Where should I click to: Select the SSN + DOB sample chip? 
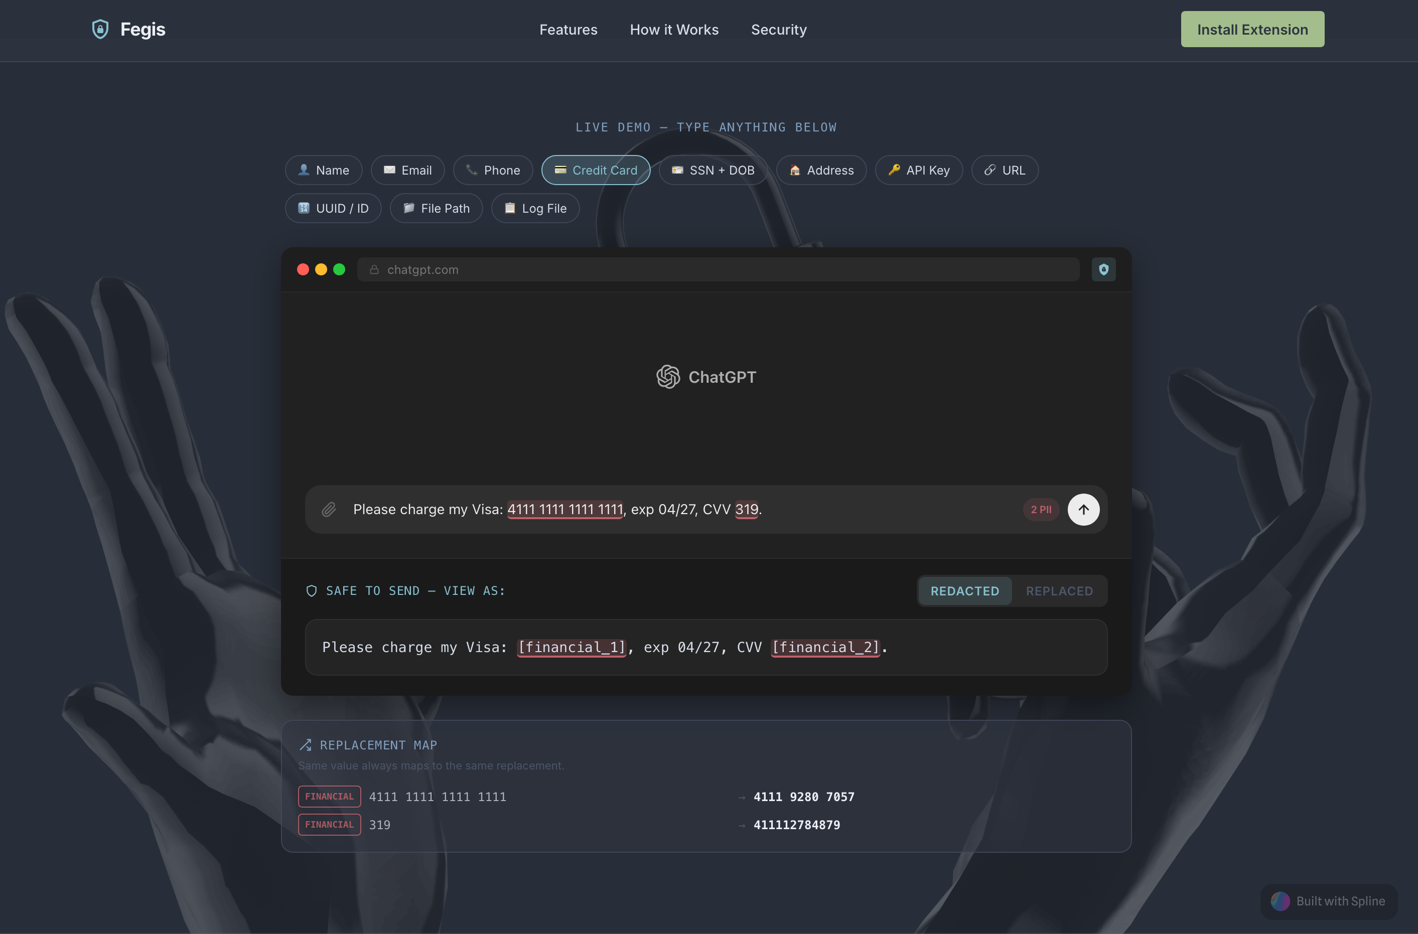tap(713, 171)
